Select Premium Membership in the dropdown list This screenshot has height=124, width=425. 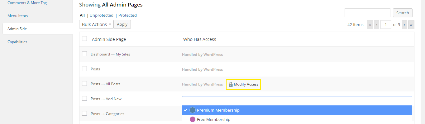(218, 110)
